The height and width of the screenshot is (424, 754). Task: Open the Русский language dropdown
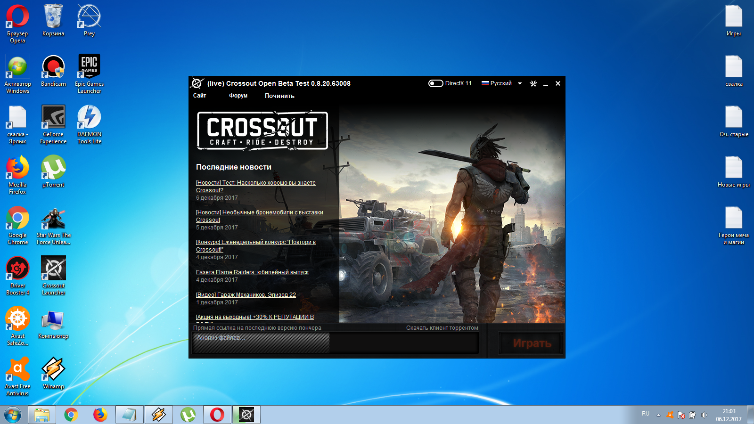(501, 83)
